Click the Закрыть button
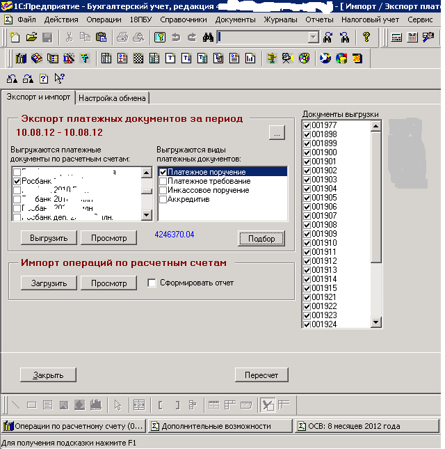This screenshot has width=445, height=449. 48,375
